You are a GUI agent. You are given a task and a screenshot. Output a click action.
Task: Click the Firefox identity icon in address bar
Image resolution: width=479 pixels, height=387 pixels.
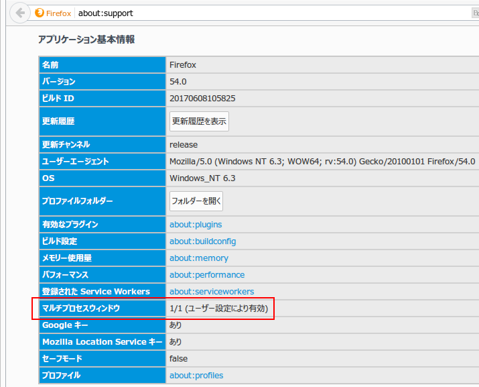40,13
